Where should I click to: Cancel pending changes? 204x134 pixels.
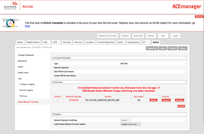point(183,48)
